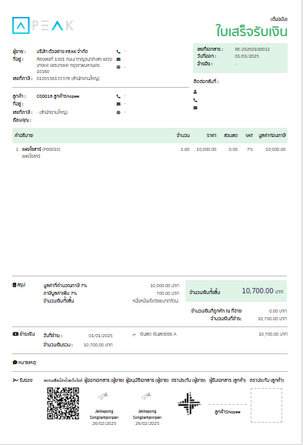Click customer name C00016 ลูกค้าShopee
The image size is (303, 445).
click(58, 96)
